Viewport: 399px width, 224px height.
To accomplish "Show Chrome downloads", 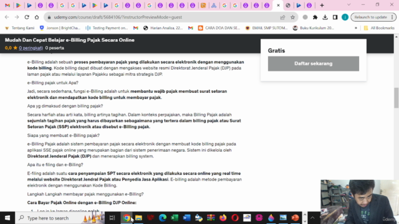I will point(325,17).
